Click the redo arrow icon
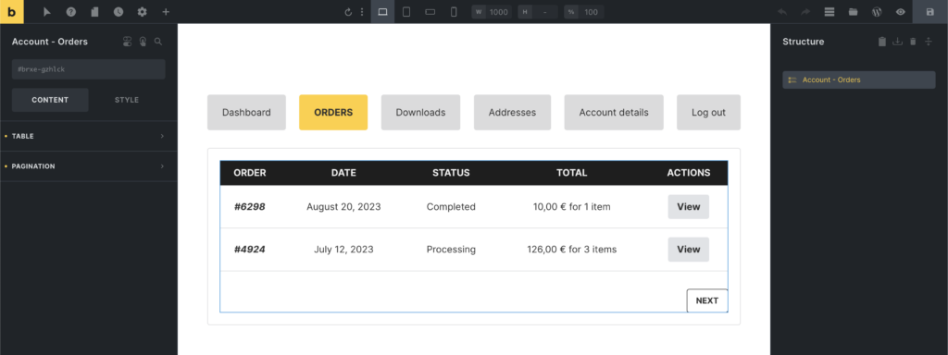This screenshot has height=355, width=948. click(805, 12)
